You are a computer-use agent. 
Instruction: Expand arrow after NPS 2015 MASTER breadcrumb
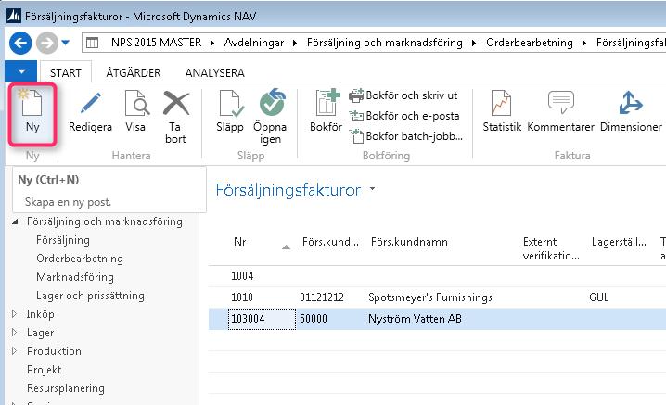212,43
